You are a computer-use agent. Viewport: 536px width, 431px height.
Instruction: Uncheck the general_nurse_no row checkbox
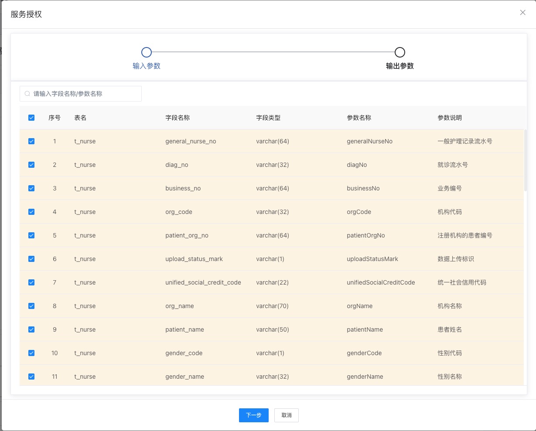(31, 141)
